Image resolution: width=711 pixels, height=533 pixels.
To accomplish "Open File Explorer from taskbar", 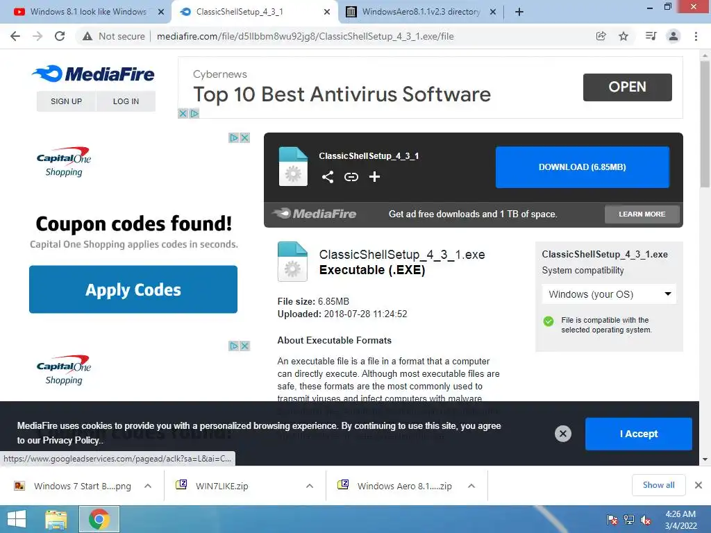I will (56, 519).
